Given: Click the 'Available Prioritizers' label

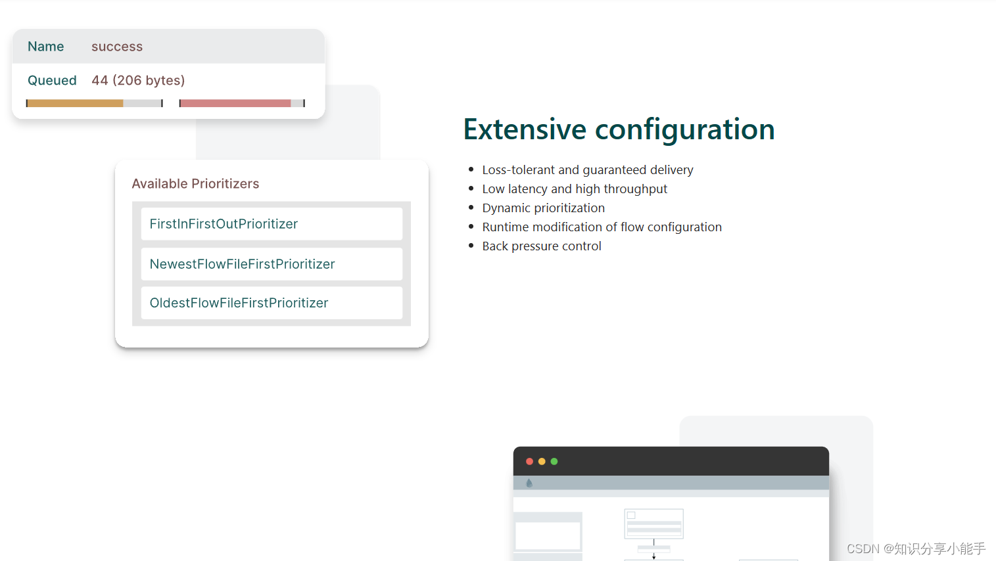Looking at the screenshot, I should point(195,184).
